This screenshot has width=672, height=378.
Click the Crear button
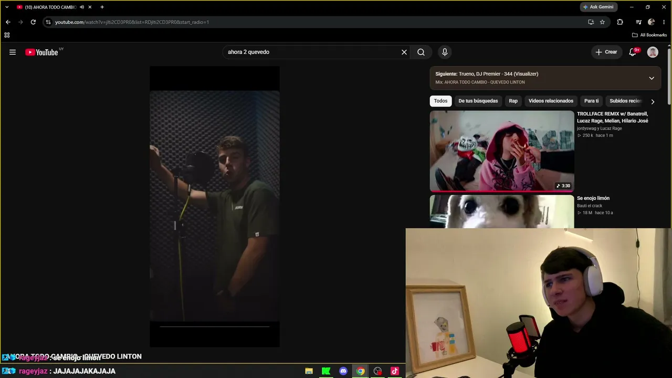click(606, 52)
